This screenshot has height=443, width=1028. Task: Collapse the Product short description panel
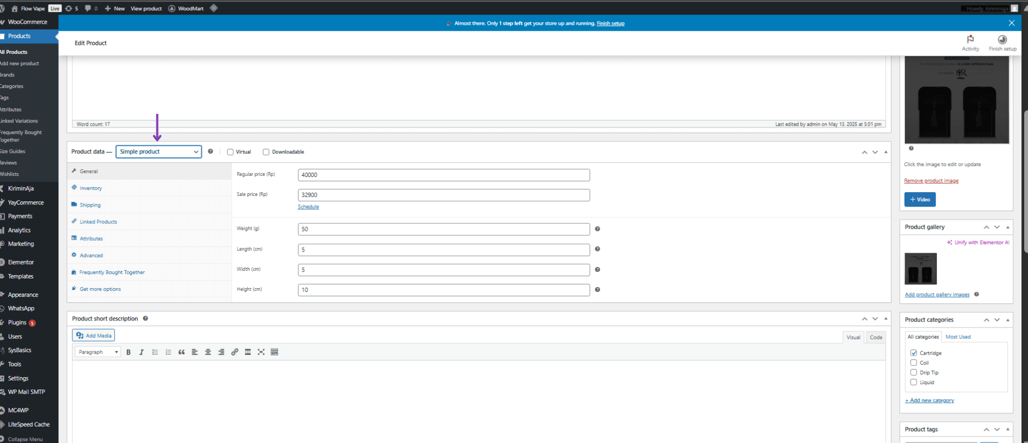pyautogui.click(x=886, y=319)
